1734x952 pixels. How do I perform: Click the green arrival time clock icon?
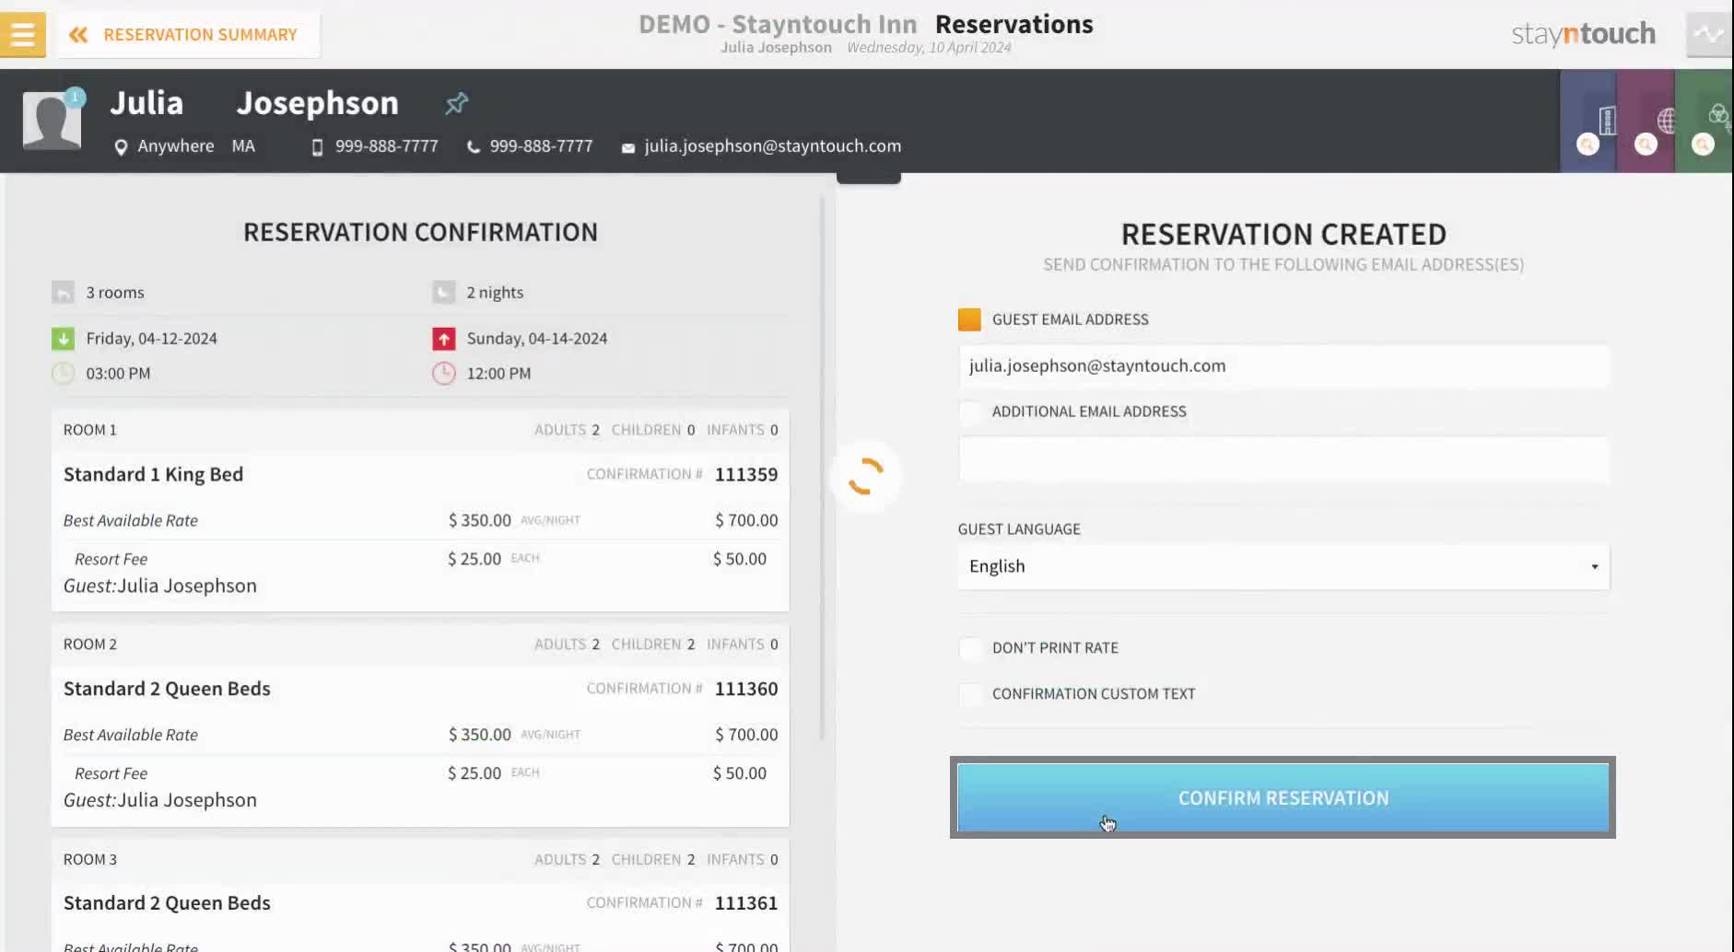point(63,374)
